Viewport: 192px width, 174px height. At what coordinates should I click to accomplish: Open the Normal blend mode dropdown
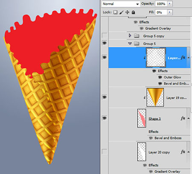coord(121,4)
